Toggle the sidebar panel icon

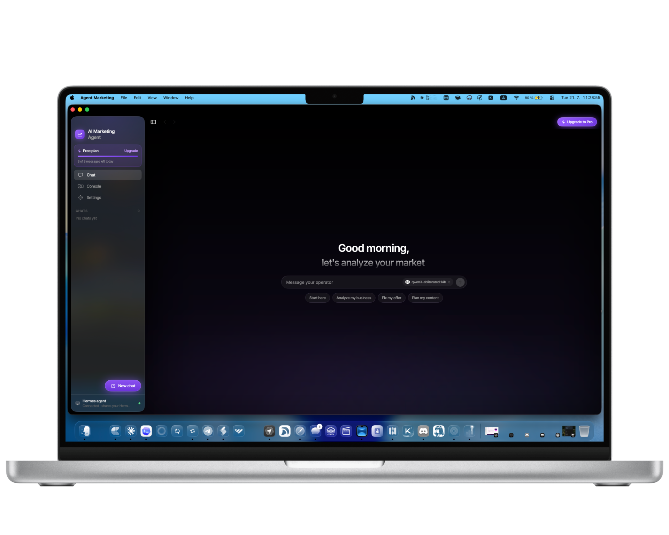point(153,122)
